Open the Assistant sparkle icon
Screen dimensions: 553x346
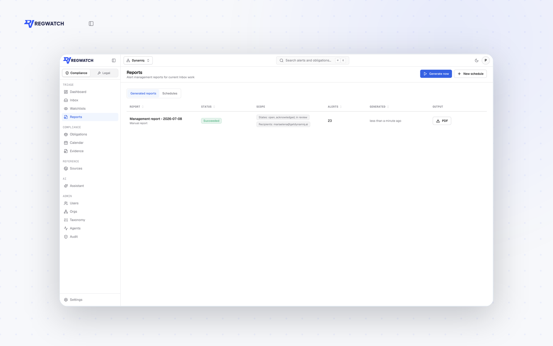[66, 186]
